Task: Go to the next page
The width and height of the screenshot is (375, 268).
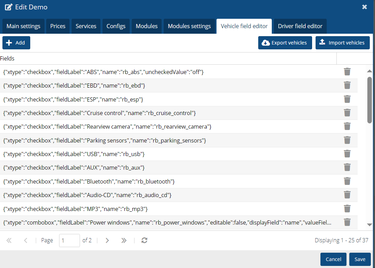Action: [x=107, y=241]
